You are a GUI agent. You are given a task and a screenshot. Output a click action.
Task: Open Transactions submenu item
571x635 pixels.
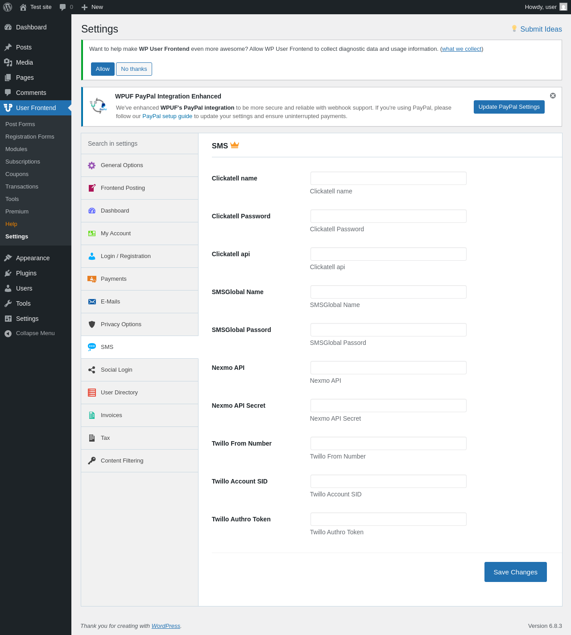point(22,187)
